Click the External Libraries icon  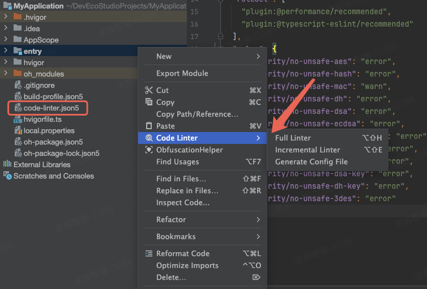pos(7,164)
